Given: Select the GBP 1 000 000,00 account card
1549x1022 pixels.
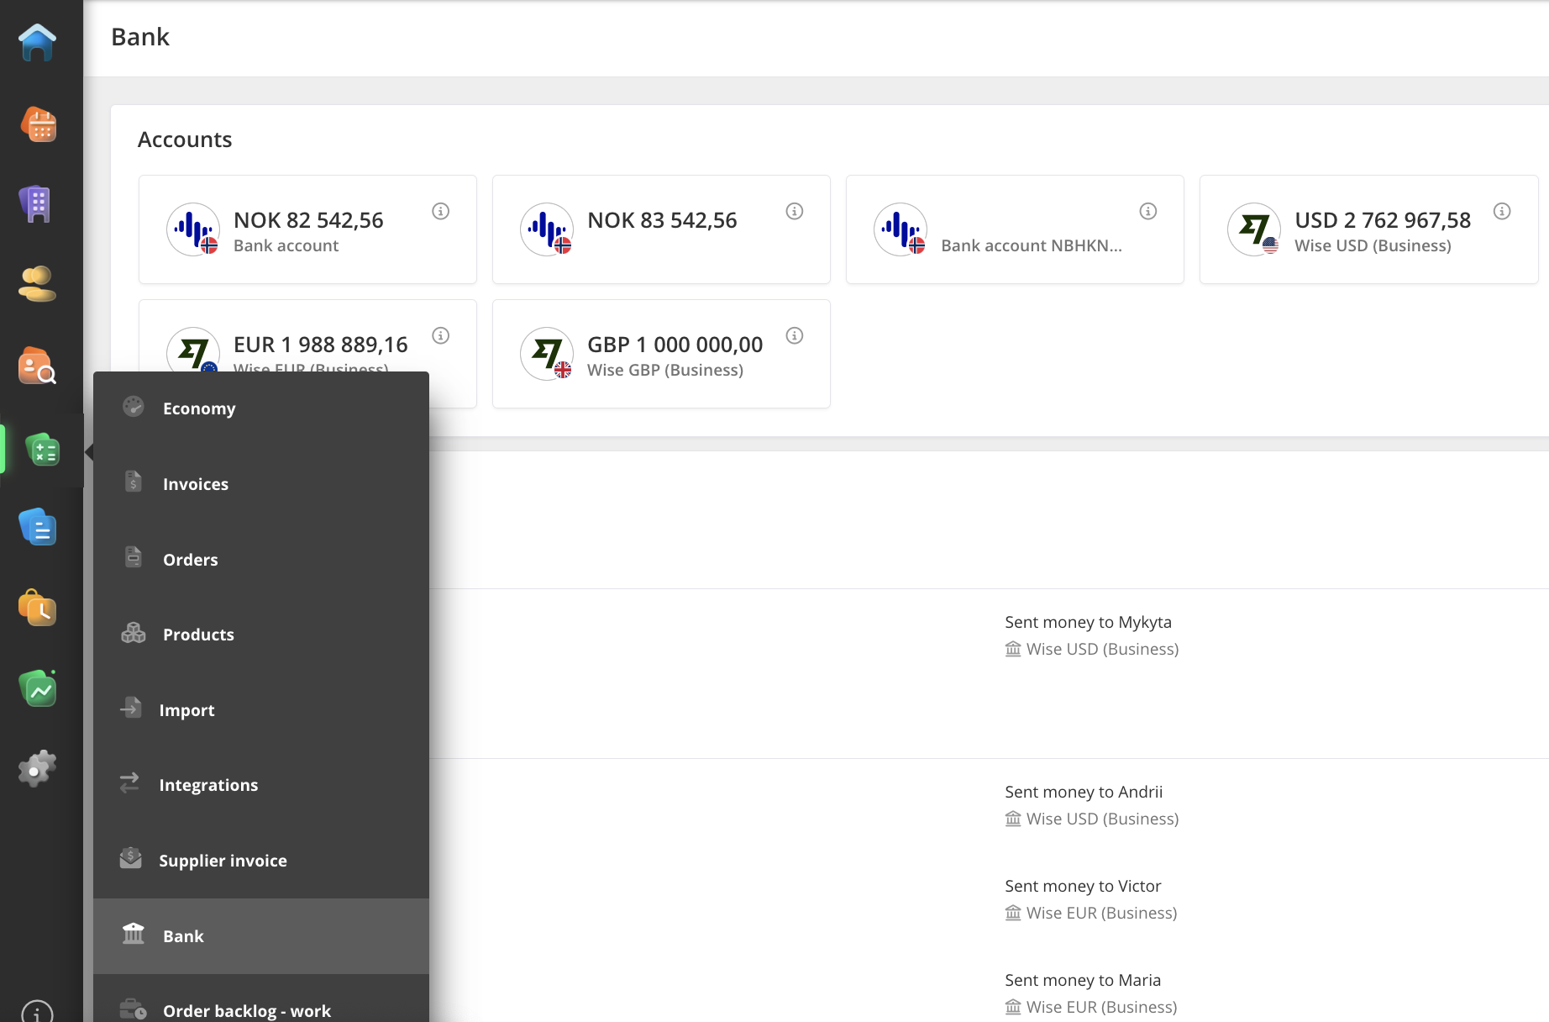Looking at the screenshot, I should (x=660, y=354).
